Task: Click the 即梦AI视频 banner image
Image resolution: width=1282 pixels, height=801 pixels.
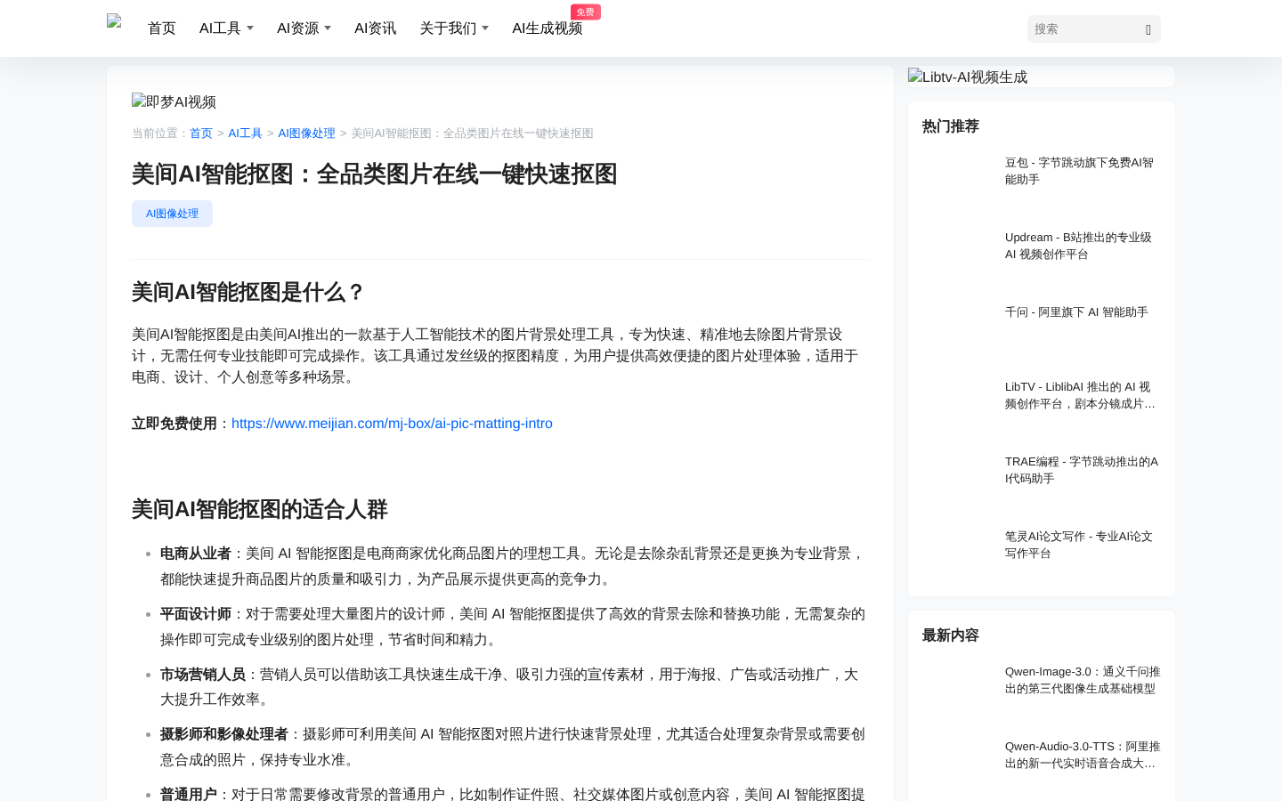Action: pyautogui.click(x=174, y=101)
